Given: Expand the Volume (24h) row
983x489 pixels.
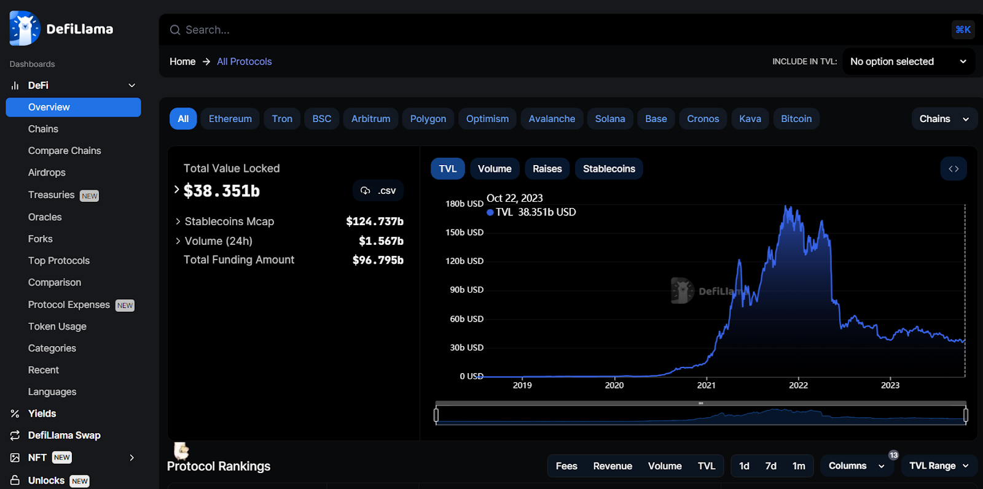Looking at the screenshot, I should pyautogui.click(x=178, y=241).
